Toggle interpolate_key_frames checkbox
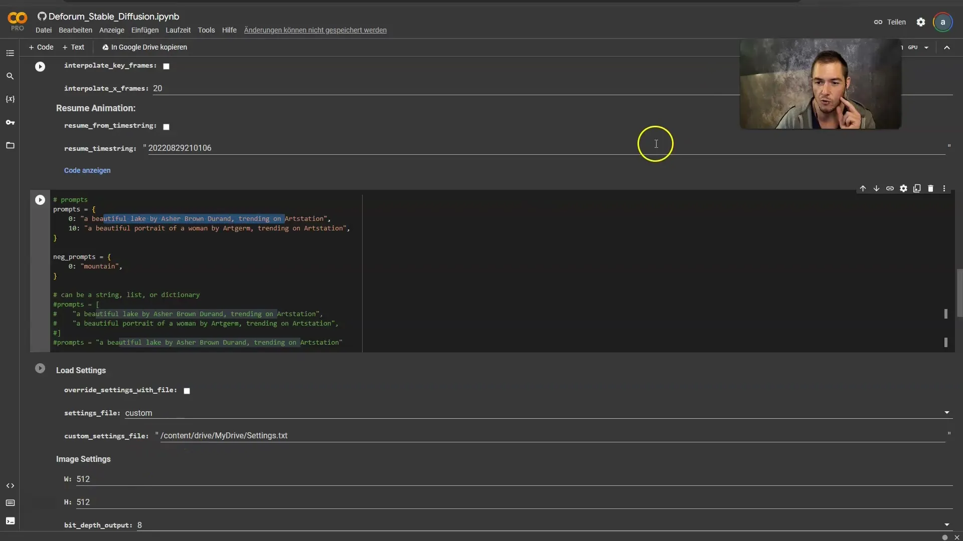Viewport: 963px width, 541px height. click(x=167, y=66)
